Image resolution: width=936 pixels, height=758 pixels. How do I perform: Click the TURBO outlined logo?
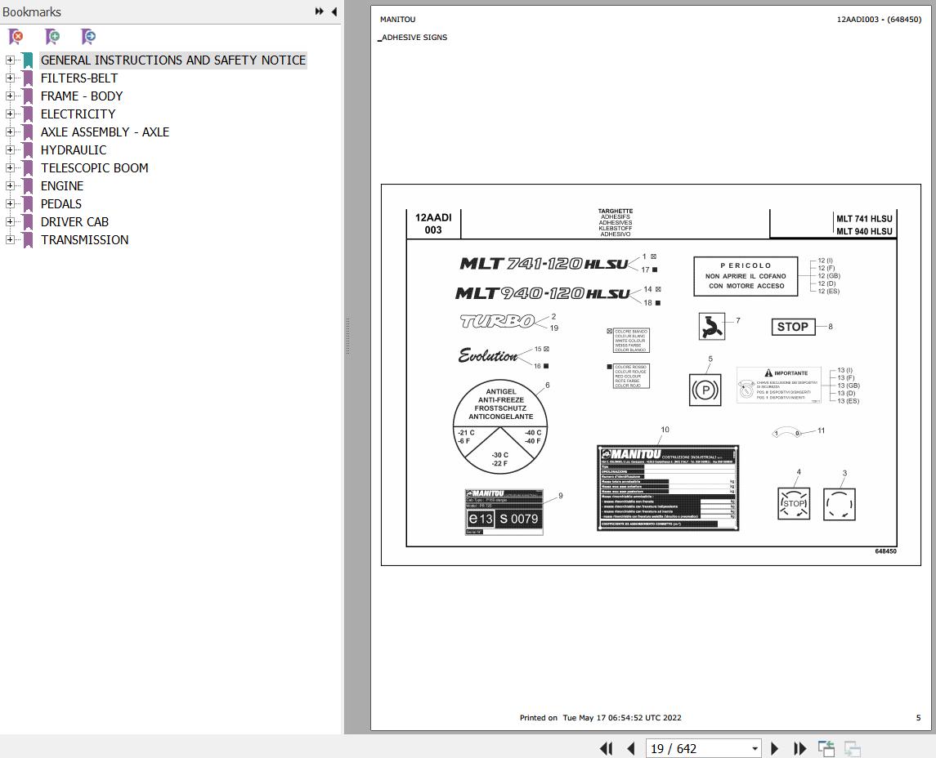(497, 322)
